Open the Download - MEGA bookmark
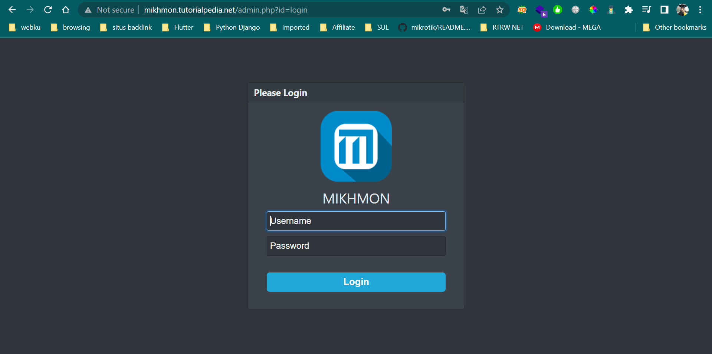This screenshot has width=712, height=354. 567,27
